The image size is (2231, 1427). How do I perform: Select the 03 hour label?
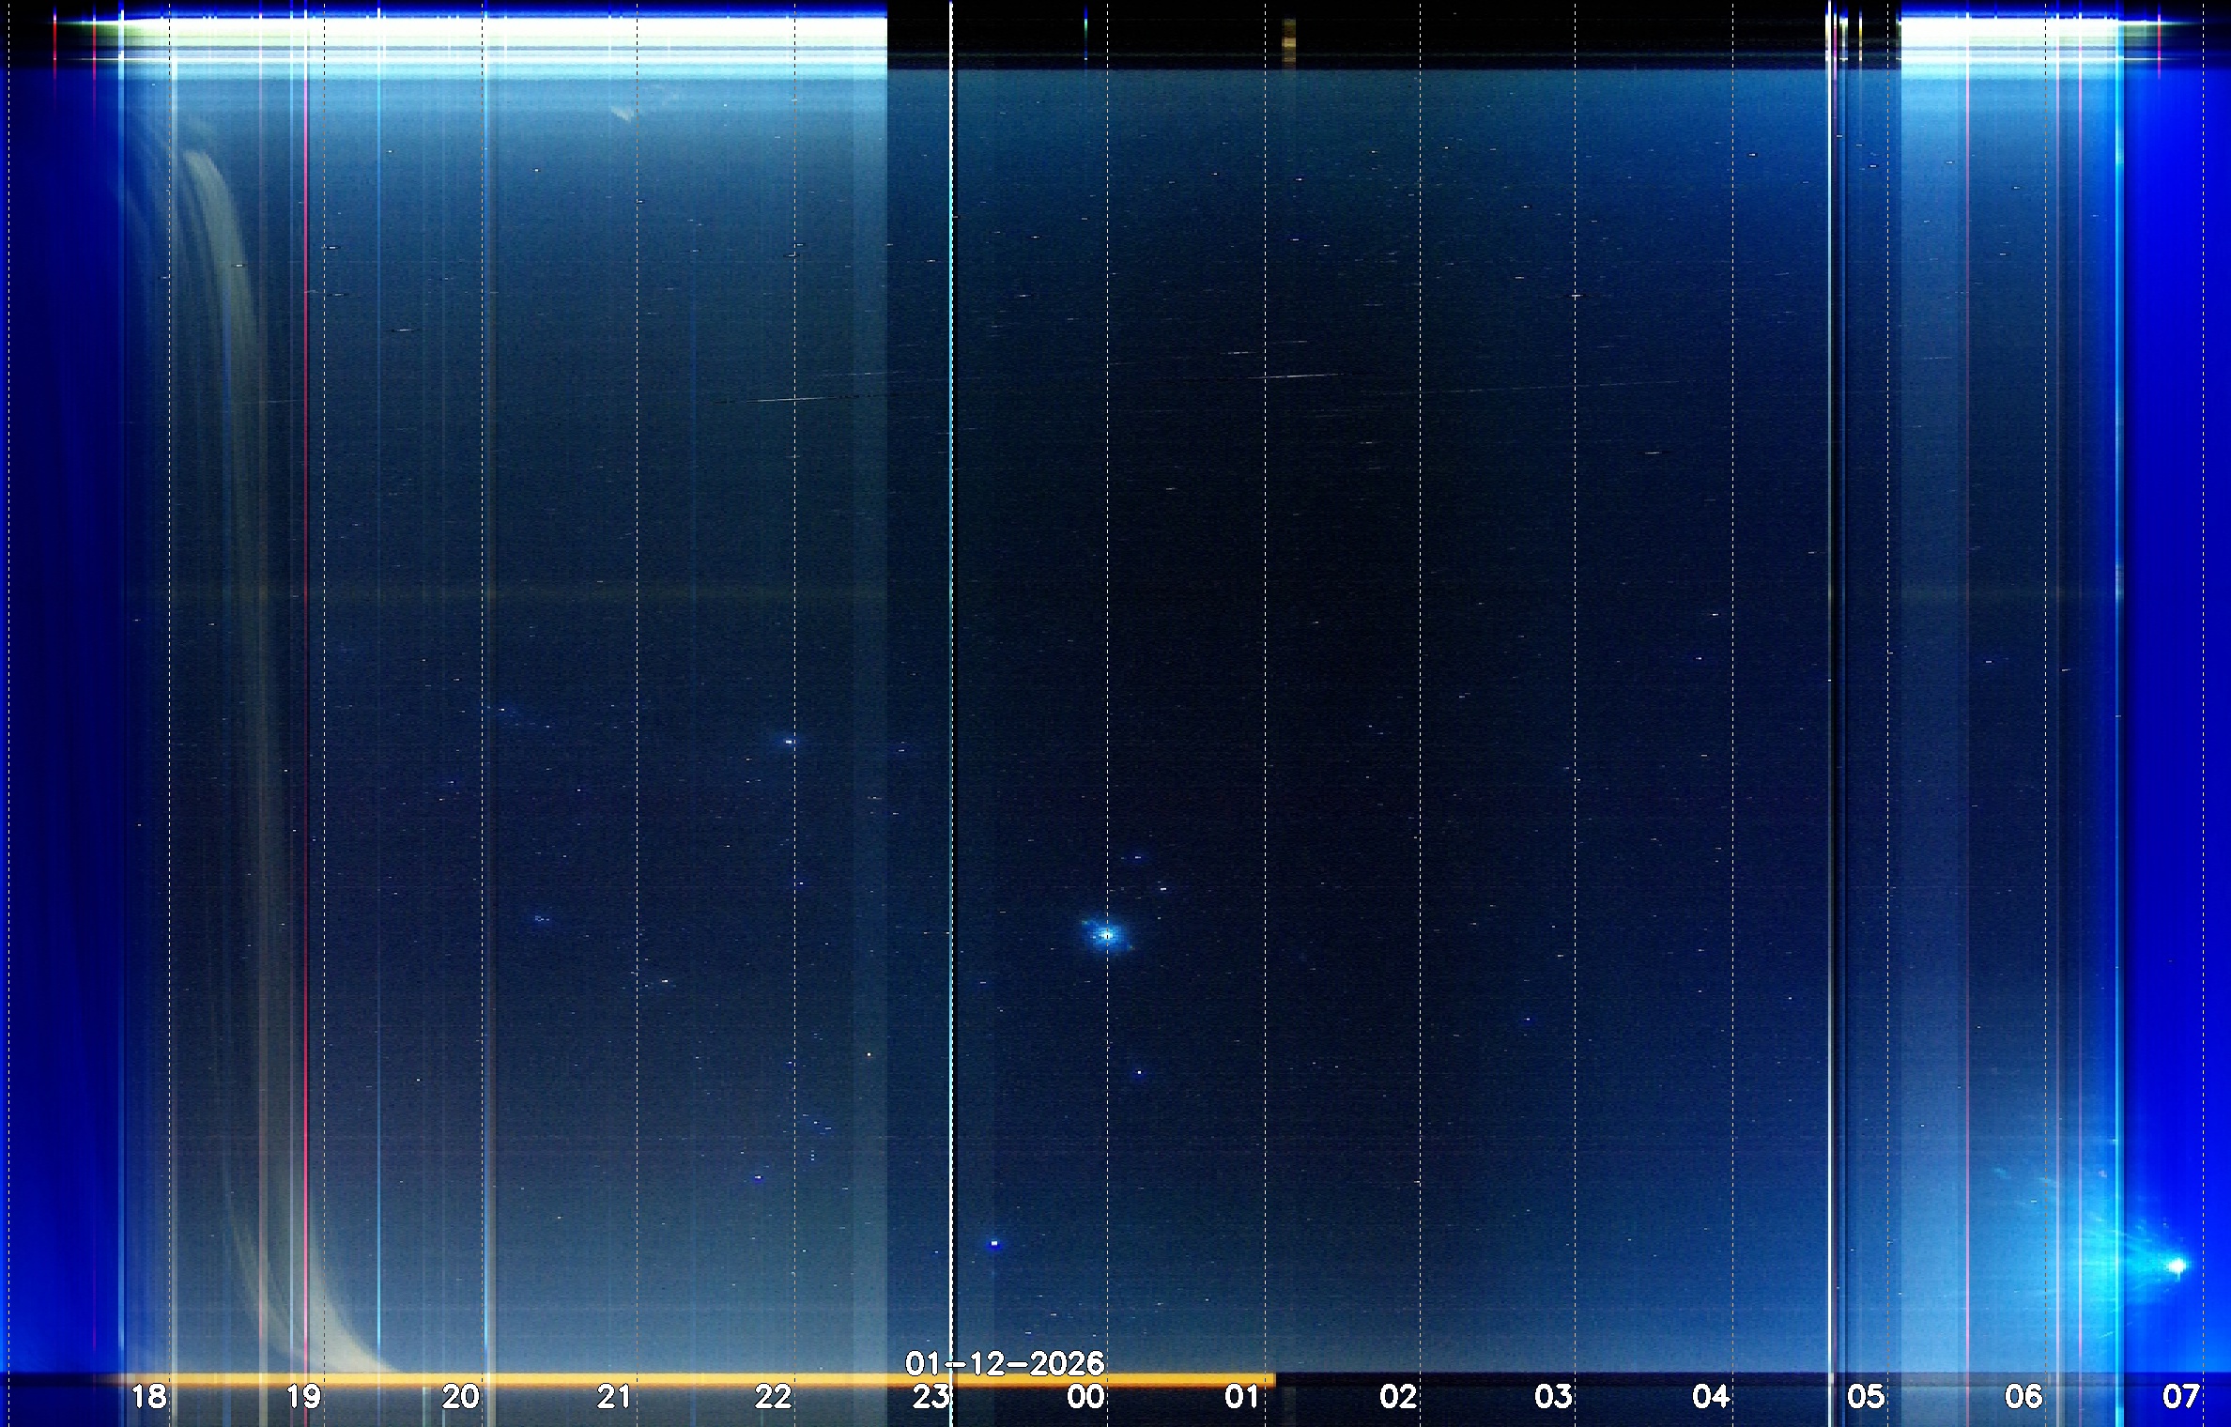[x=1553, y=1397]
